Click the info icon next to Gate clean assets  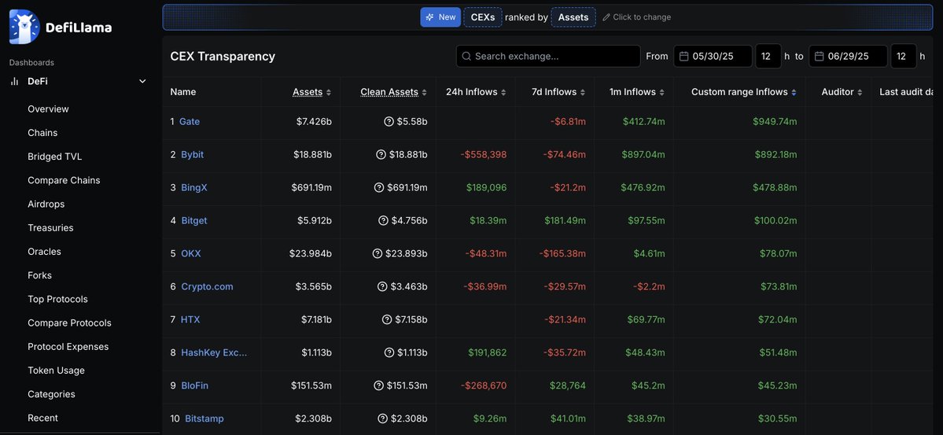(389, 122)
